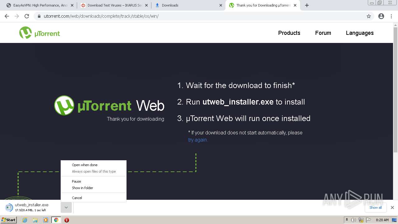Reload the current page
The width and height of the screenshot is (398, 224).
click(x=27, y=16)
